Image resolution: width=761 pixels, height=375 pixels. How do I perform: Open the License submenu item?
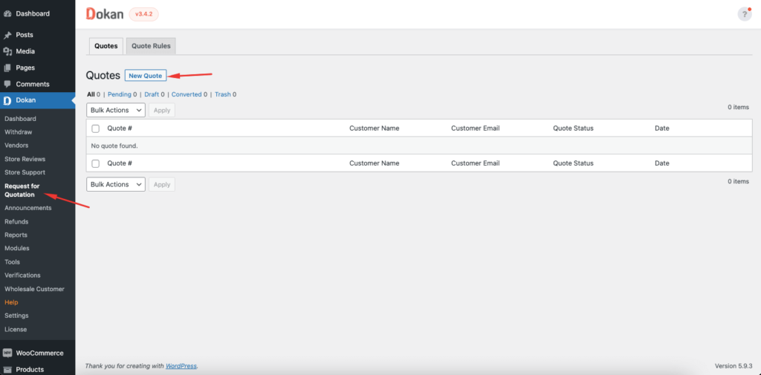click(x=16, y=329)
